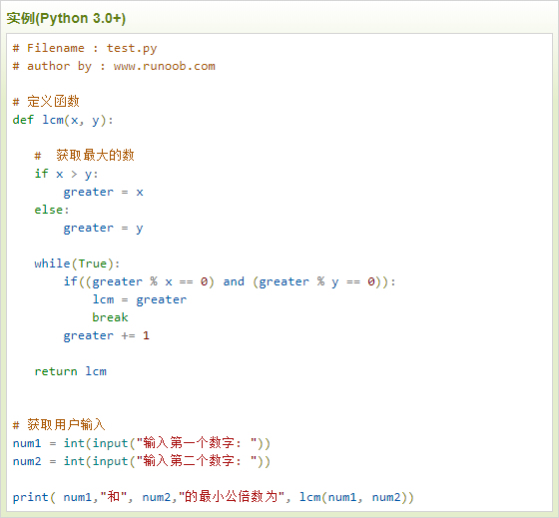This screenshot has height=518, width=559.
Task: Click the 'greater = y' assignment
Action: (104, 229)
